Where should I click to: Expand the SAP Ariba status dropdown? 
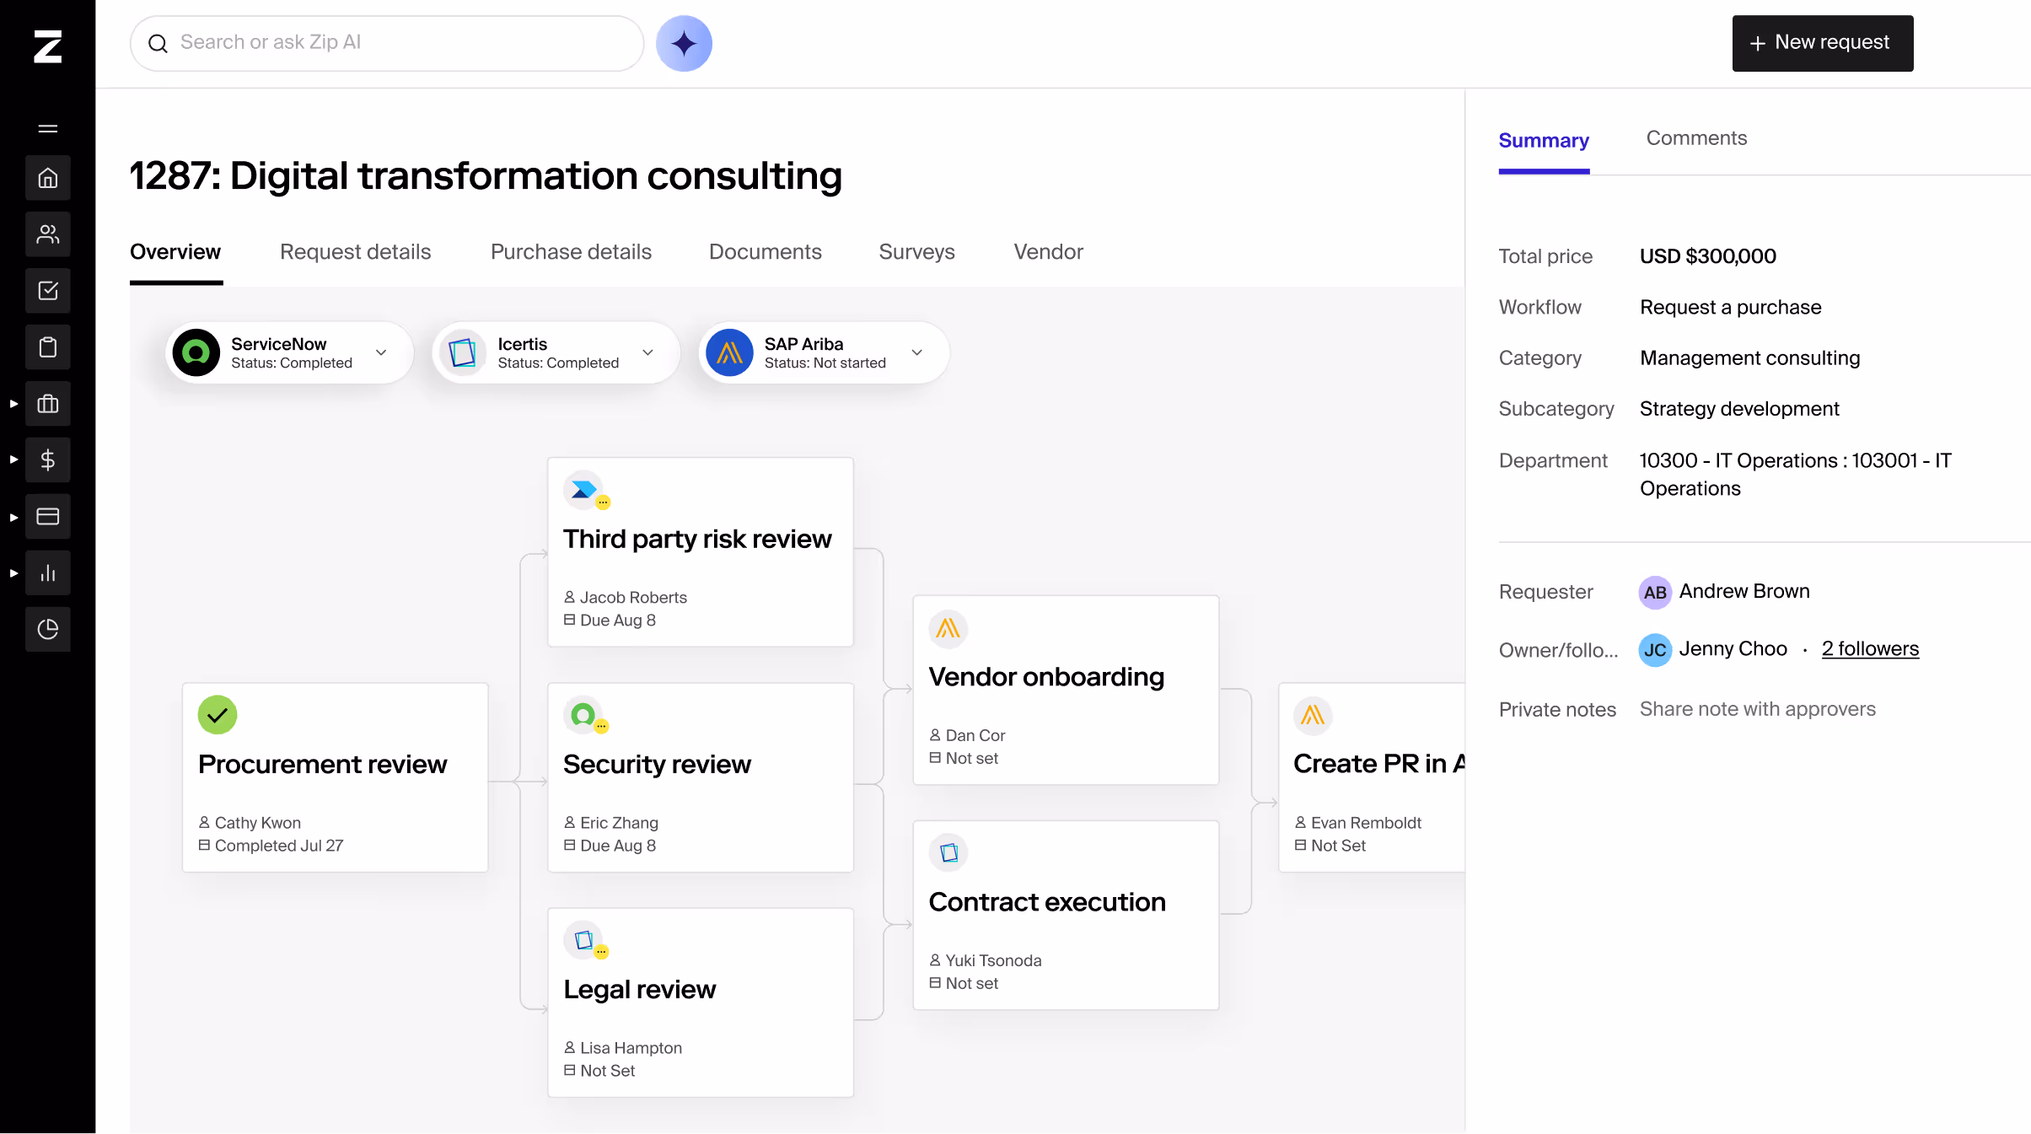tap(916, 352)
